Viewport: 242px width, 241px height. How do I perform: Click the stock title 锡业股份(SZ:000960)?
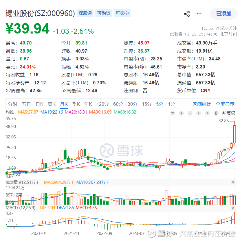click(40, 13)
